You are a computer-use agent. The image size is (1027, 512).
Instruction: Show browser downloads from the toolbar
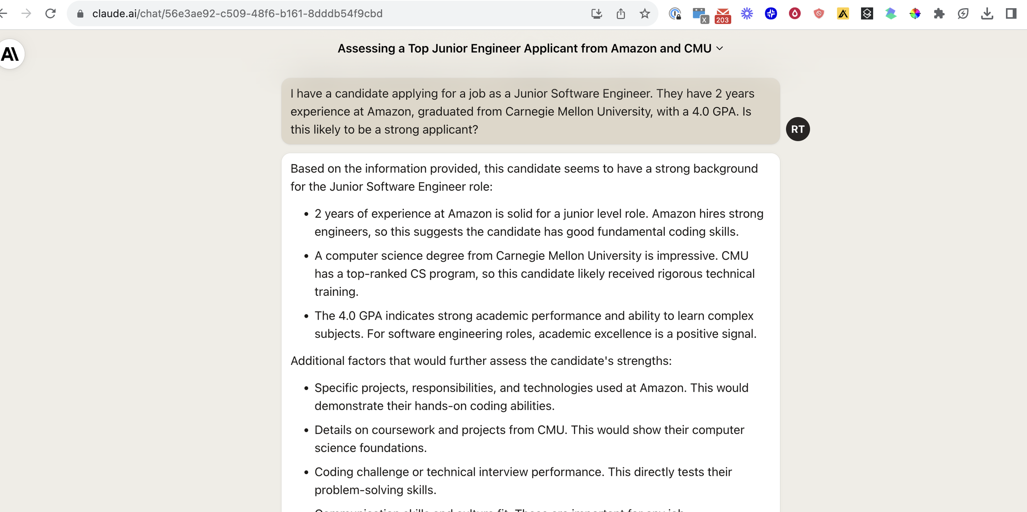point(987,14)
